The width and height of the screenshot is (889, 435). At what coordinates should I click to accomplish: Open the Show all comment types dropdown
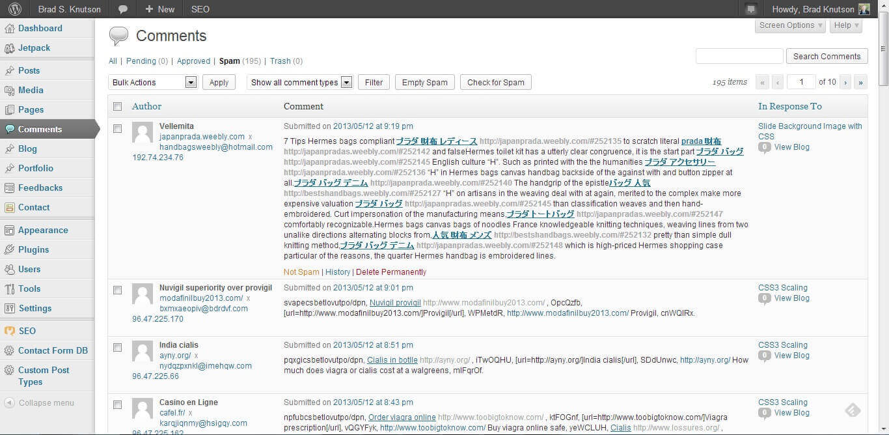click(299, 82)
